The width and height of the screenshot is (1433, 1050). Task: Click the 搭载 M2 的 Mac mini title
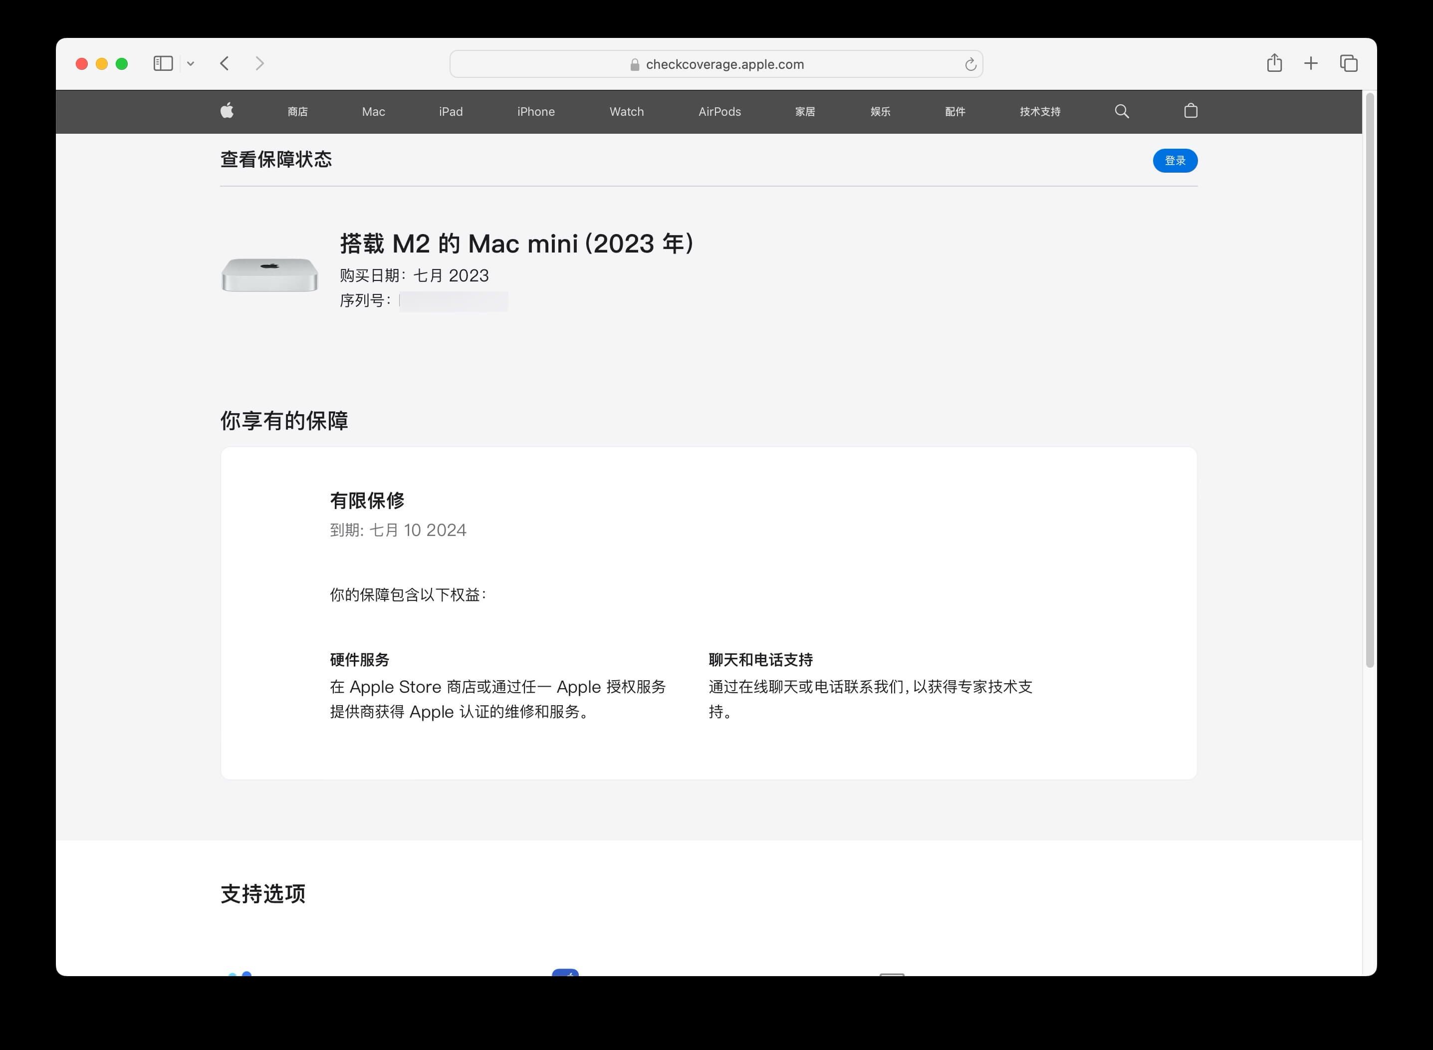[x=516, y=244]
